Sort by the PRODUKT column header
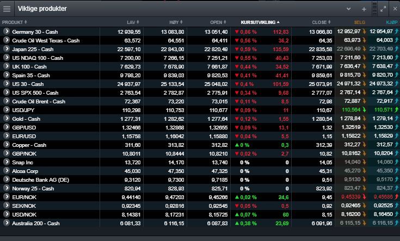Viewport: 400px width, 241px height. click(14, 22)
